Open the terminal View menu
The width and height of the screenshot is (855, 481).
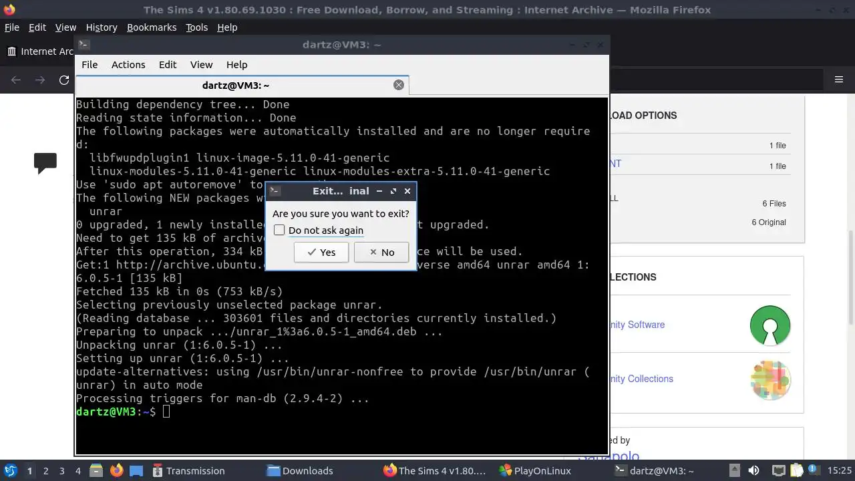201,65
